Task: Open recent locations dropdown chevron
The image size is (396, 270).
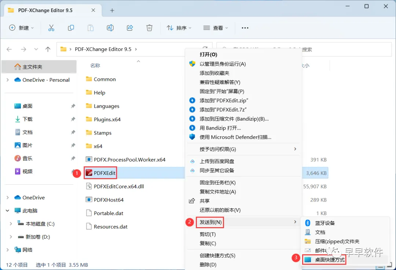Action: pyautogui.click(x=36, y=49)
